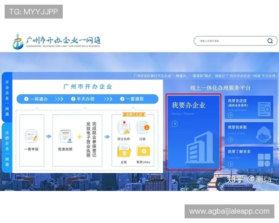Open the 我要了解更多 tile

point(249,157)
